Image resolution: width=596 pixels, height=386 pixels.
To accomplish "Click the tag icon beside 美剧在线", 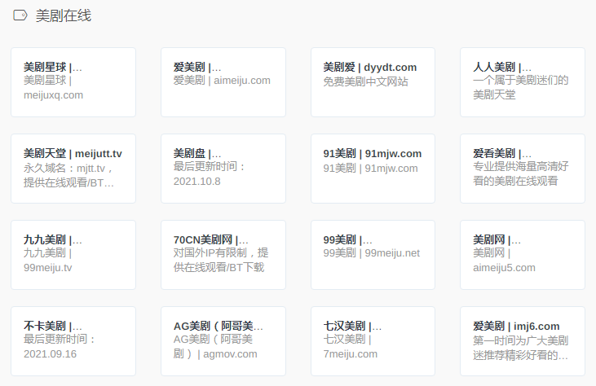I will point(20,15).
